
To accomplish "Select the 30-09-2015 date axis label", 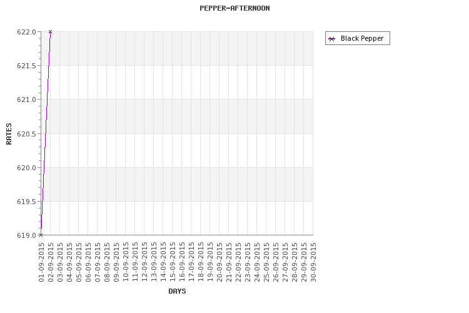I will [x=313, y=262].
